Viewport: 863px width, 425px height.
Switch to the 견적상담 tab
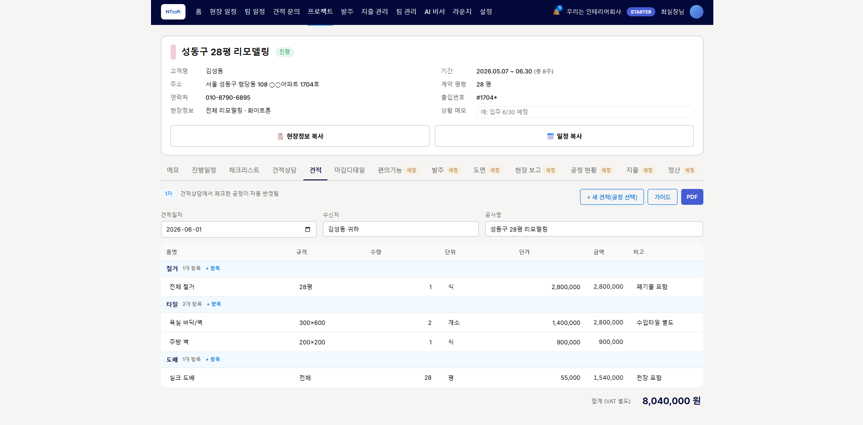click(x=284, y=170)
